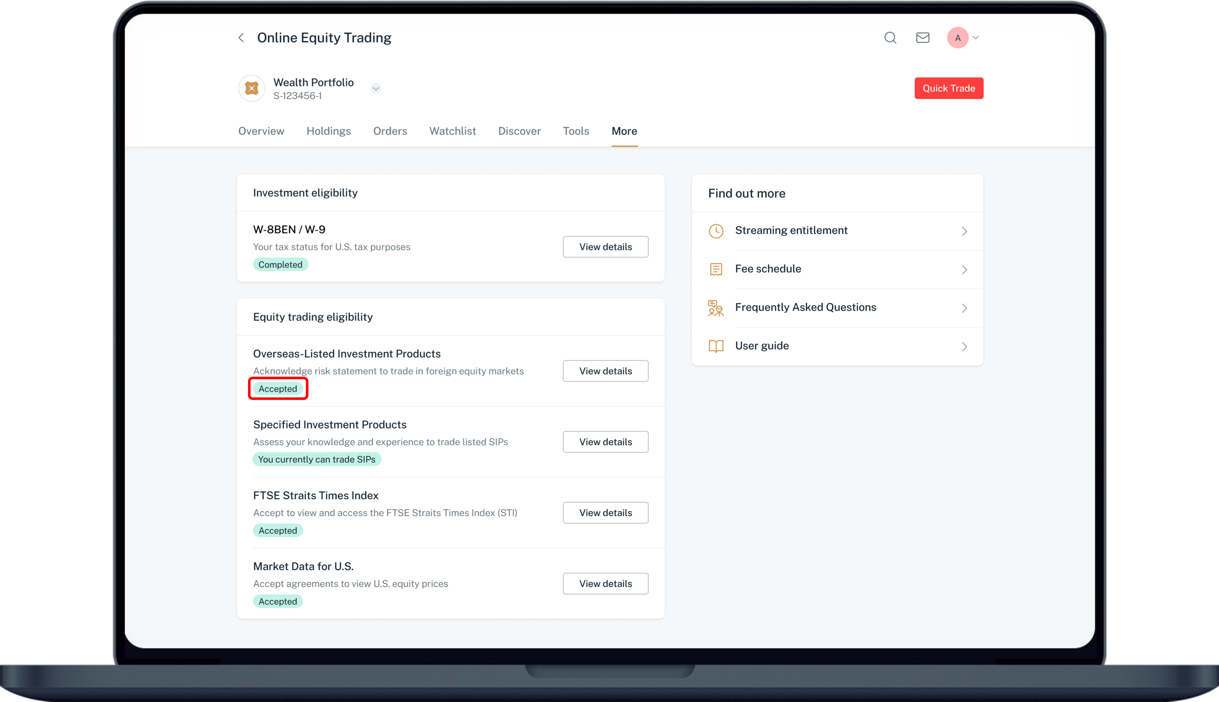Switch to the Holdings tab
The width and height of the screenshot is (1219, 702).
coord(328,131)
